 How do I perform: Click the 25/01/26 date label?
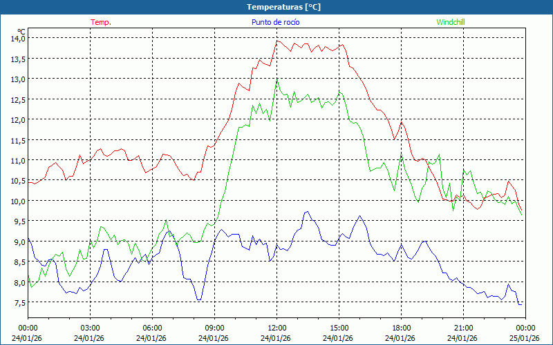click(x=525, y=338)
